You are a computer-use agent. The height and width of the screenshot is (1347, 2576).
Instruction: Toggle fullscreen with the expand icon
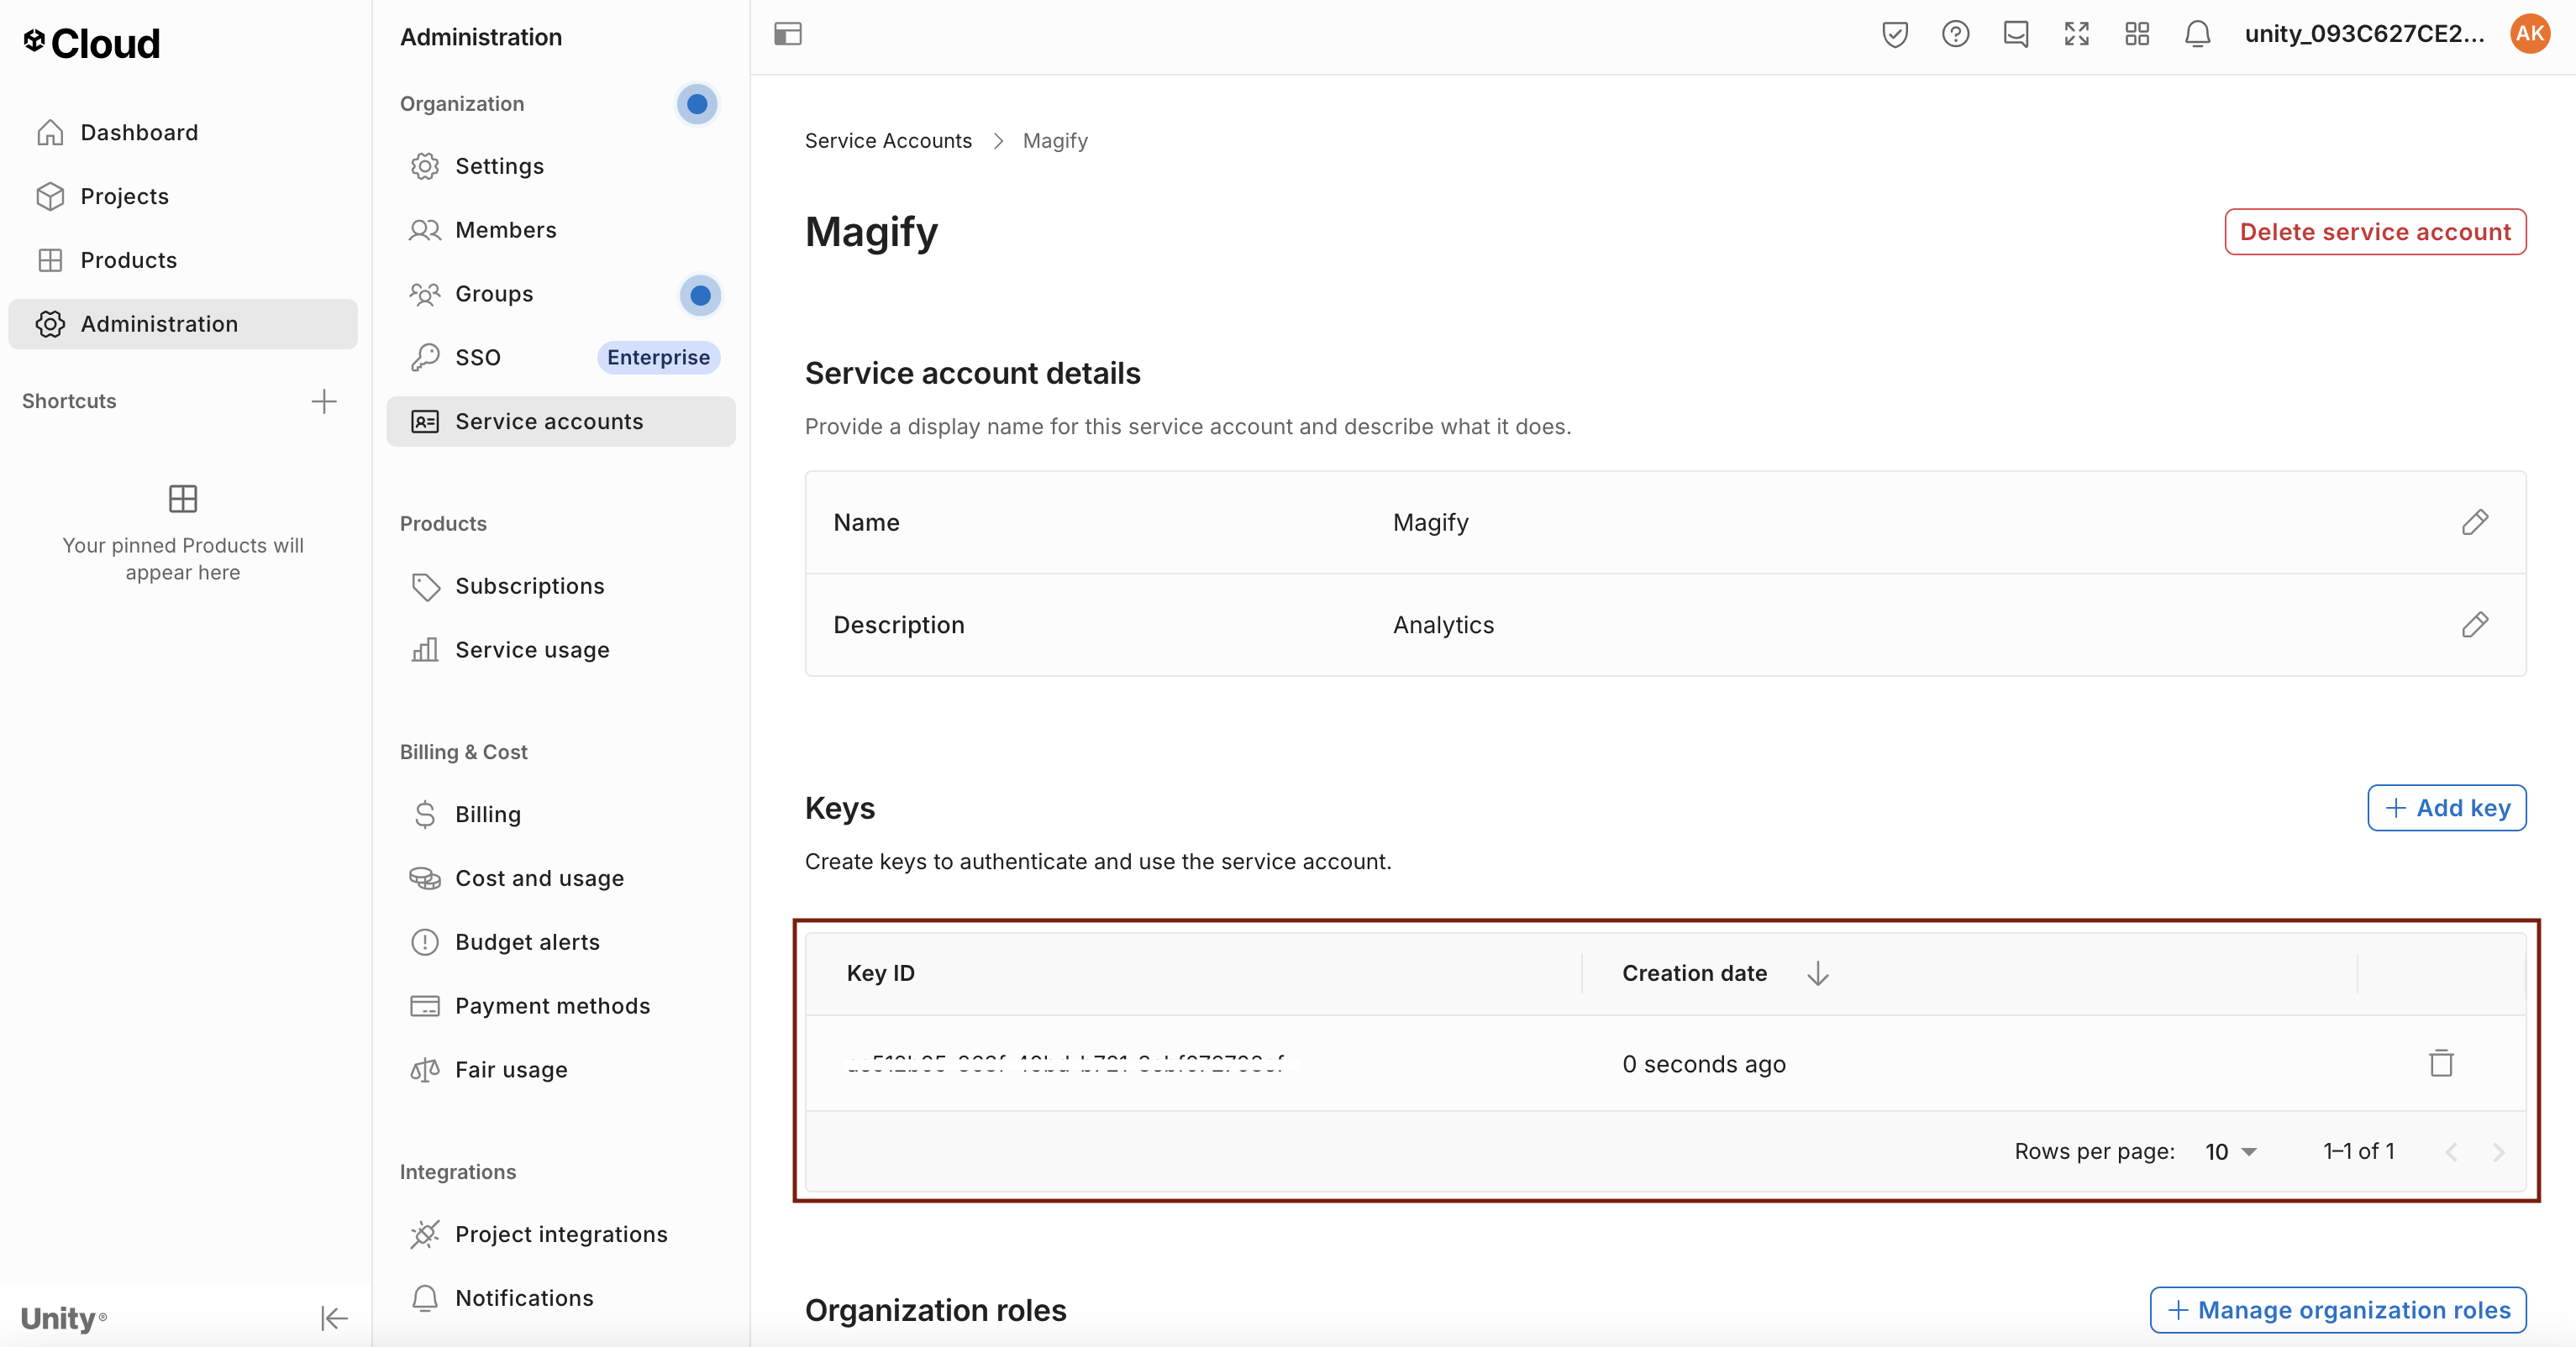point(2077,34)
